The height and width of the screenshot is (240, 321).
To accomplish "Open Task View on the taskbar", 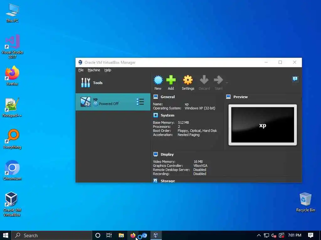I will [109, 235].
